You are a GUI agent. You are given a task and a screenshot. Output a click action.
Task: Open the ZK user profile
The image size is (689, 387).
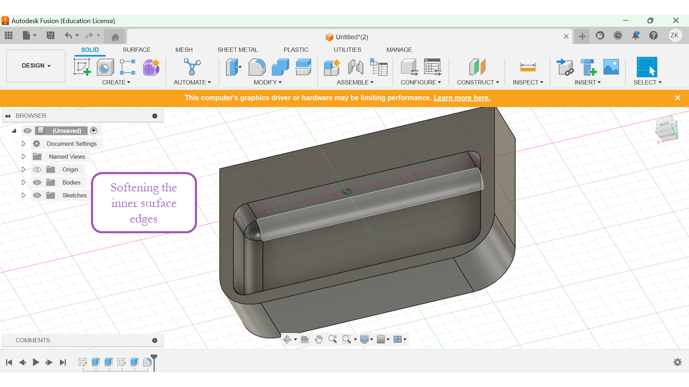(x=675, y=35)
